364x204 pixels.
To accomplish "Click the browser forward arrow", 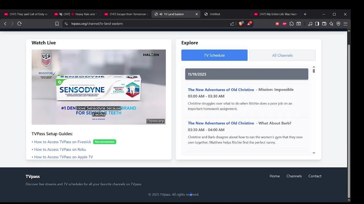I will (12, 24).
